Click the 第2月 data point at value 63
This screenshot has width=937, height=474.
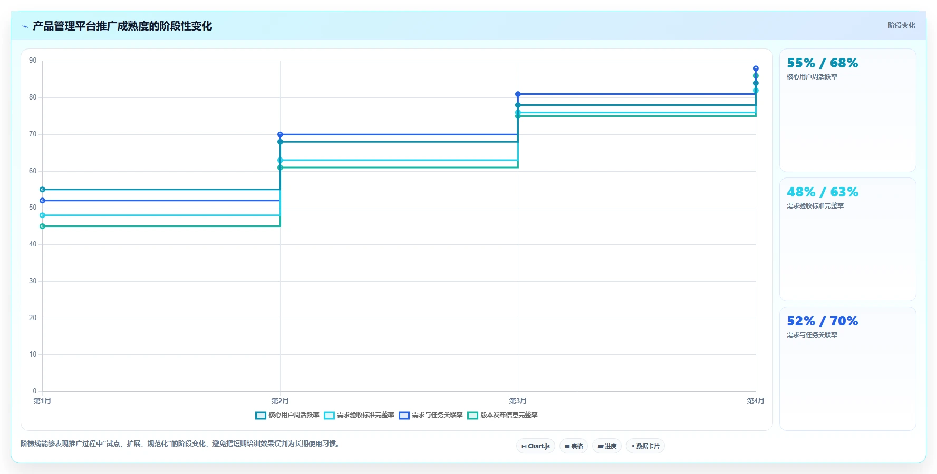[x=280, y=160]
